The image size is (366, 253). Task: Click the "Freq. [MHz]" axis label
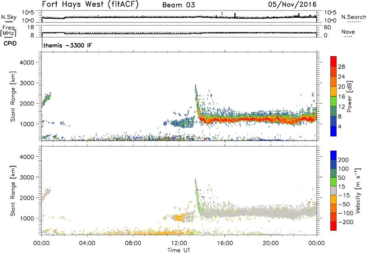tap(8, 31)
